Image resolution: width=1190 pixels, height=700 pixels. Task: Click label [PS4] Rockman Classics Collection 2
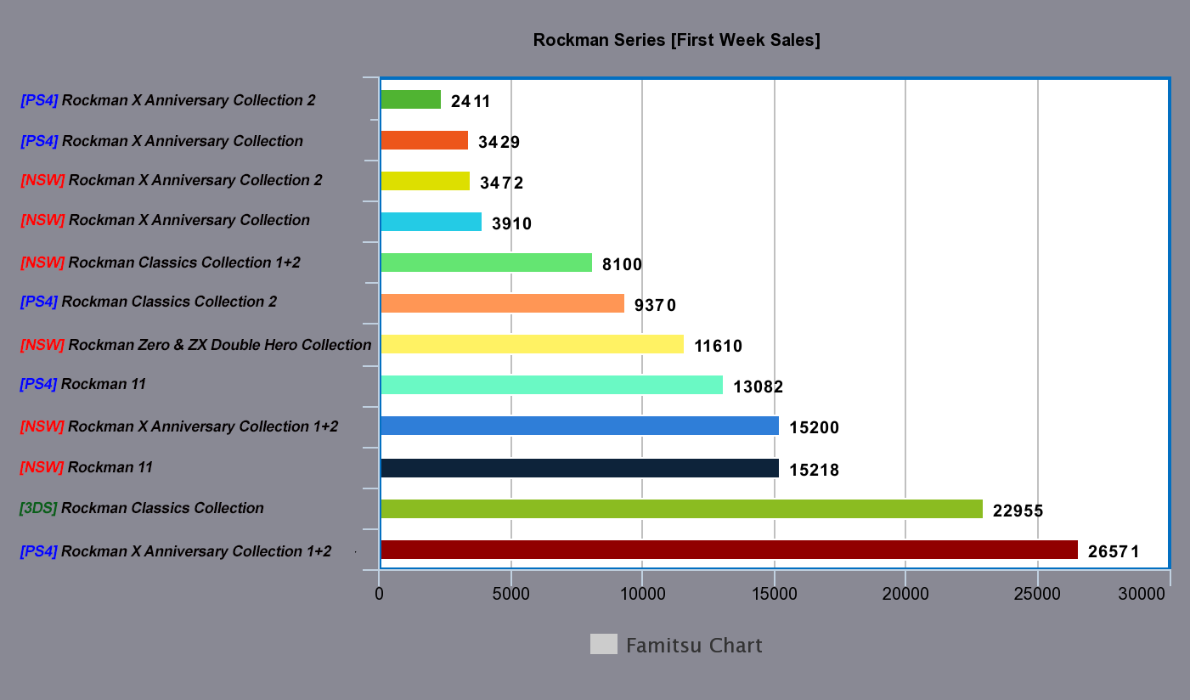click(x=149, y=302)
